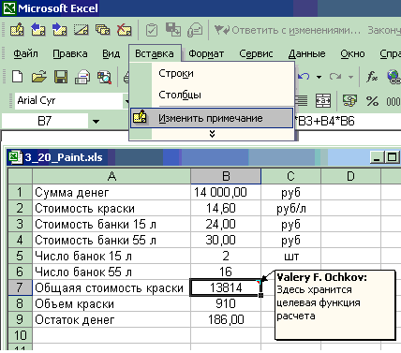The width and height of the screenshot is (401, 353).
Task: Expand the Name Box dropdown next to B7
Action: click(x=96, y=121)
